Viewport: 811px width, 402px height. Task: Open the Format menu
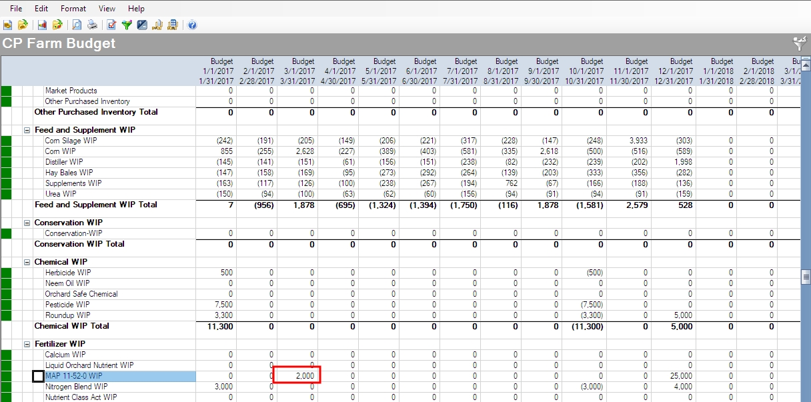click(x=73, y=8)
